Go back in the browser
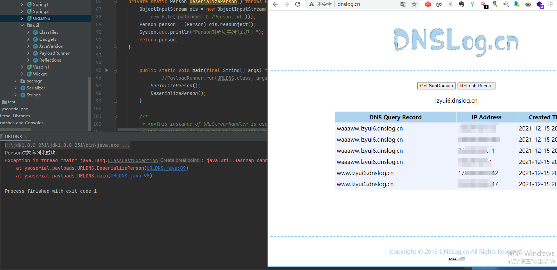This screenshot has height=270, width=557. coord(275,4)
